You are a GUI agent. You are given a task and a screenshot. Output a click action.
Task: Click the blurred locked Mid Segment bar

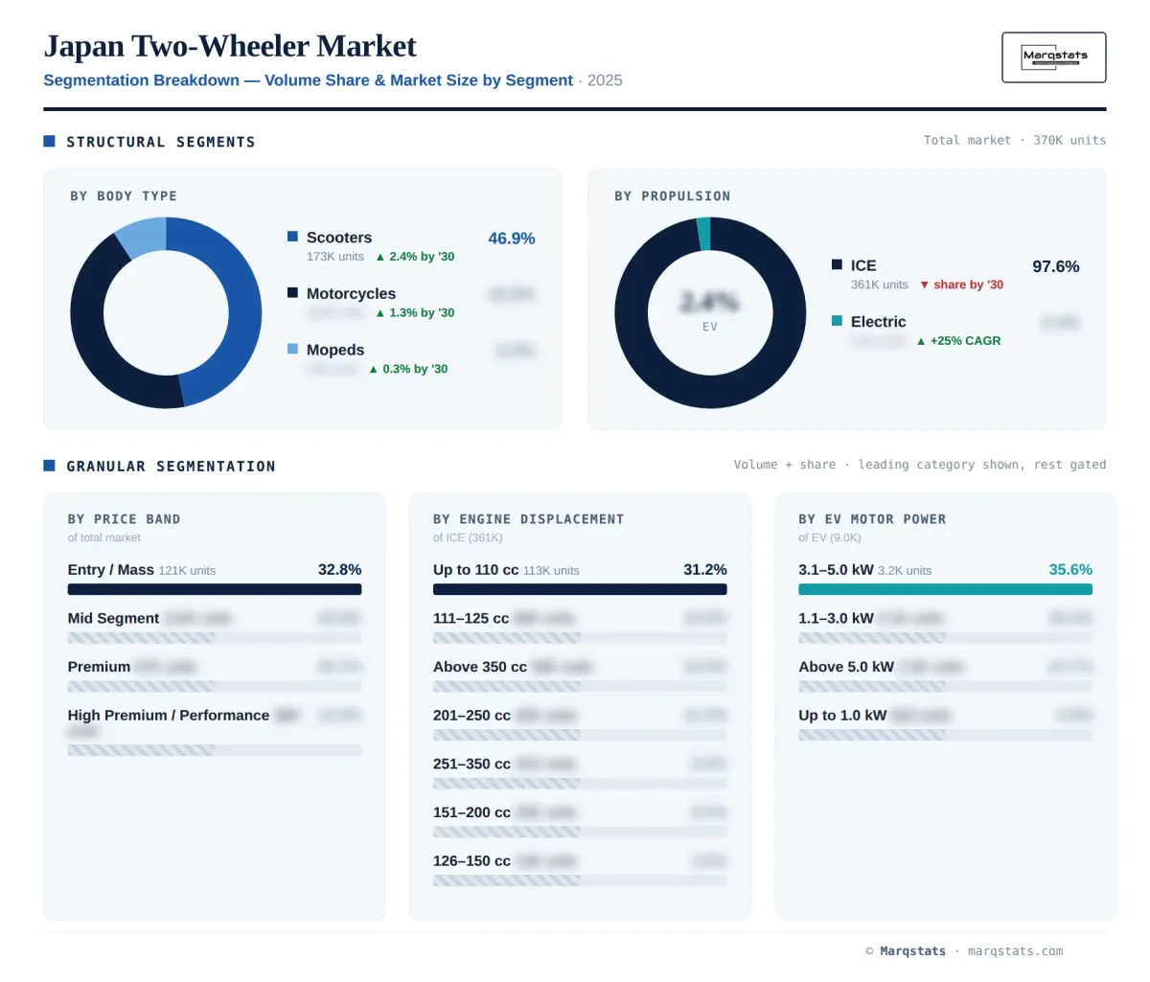point(215,638)
